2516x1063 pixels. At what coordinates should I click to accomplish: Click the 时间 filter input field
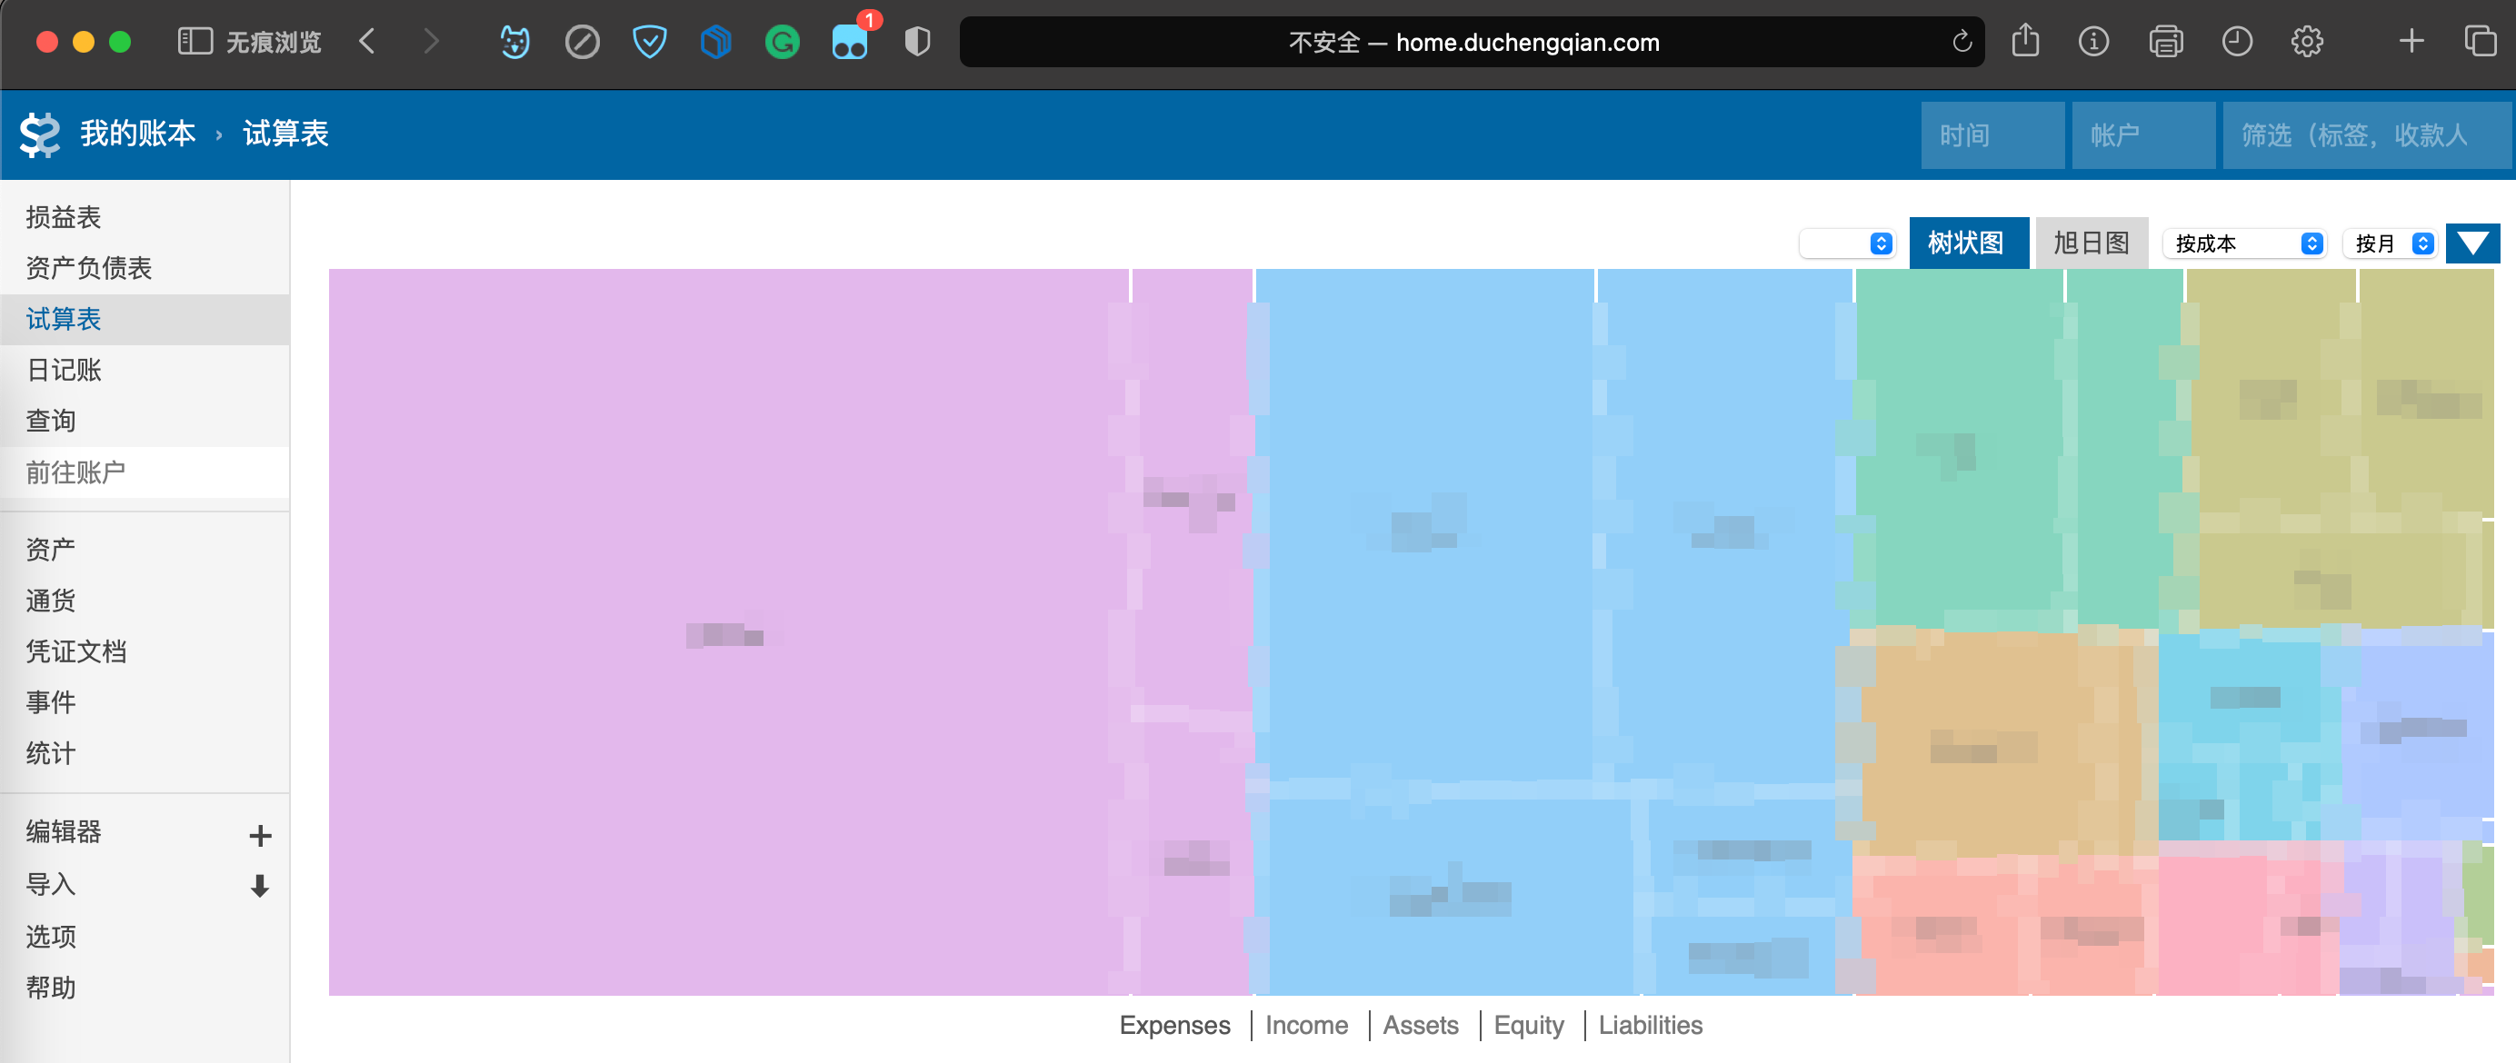(x=1991, y=134)
